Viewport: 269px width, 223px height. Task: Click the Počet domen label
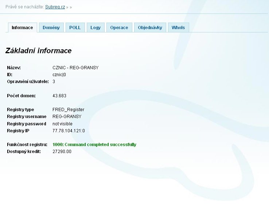[x=22, y=96]
